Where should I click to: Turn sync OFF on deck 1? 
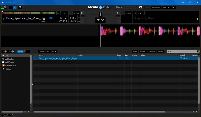coord(70,13)
